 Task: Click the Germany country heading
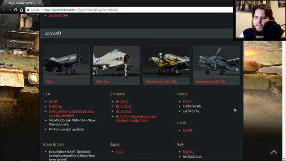pyautogui.click(x=118, y=94)
